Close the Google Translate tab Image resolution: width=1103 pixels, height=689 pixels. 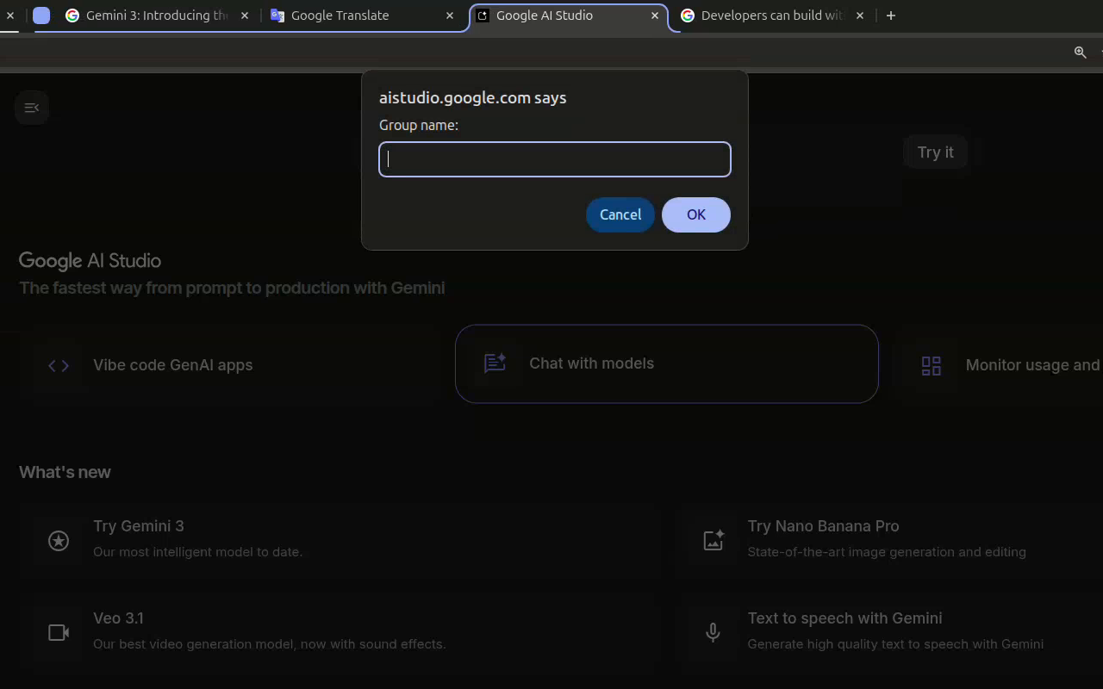pyautogui.click(x=450, y=16)
